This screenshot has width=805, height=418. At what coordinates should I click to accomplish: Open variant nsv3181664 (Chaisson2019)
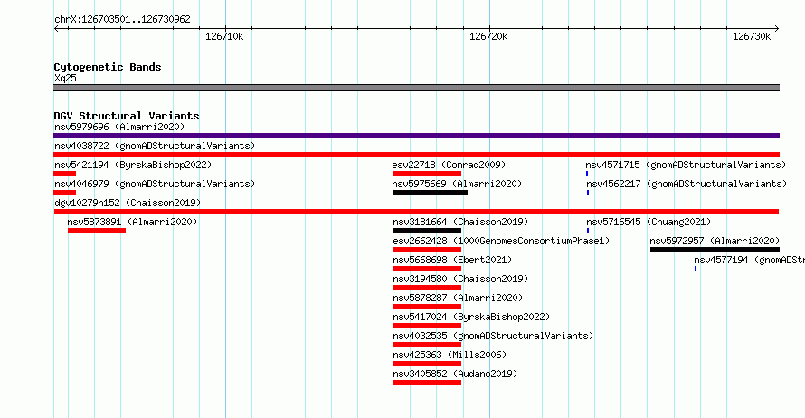pyautogui.click(x=460, y=222)
